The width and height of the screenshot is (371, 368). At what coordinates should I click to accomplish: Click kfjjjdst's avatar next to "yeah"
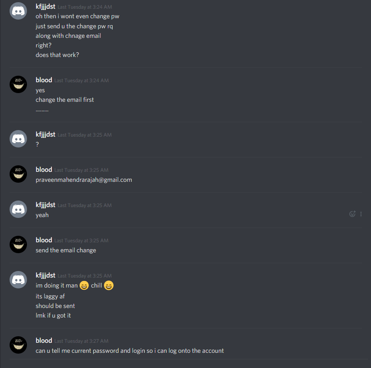tap(18, 209)
